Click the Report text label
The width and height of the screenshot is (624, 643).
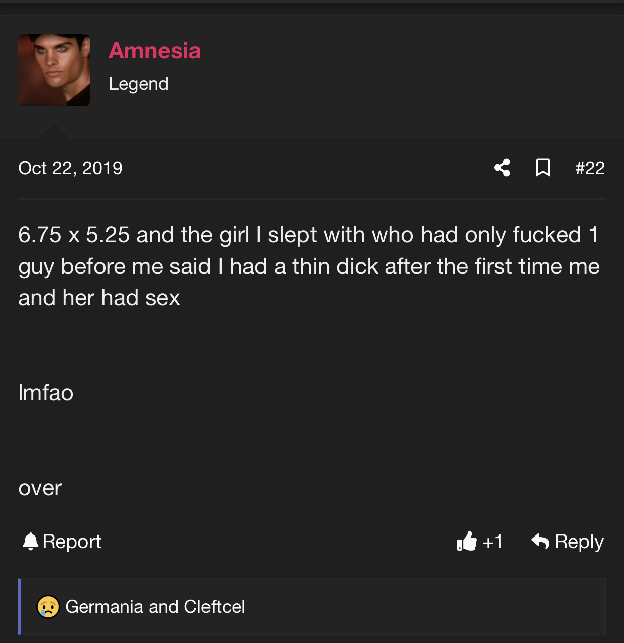[x=72, y=542]
